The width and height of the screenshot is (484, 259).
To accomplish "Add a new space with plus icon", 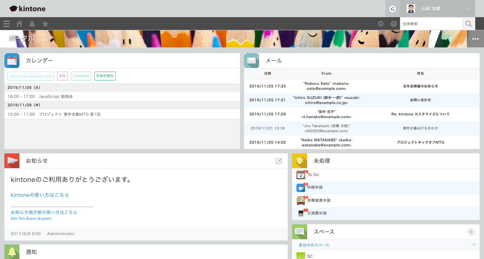I will 471,232.
